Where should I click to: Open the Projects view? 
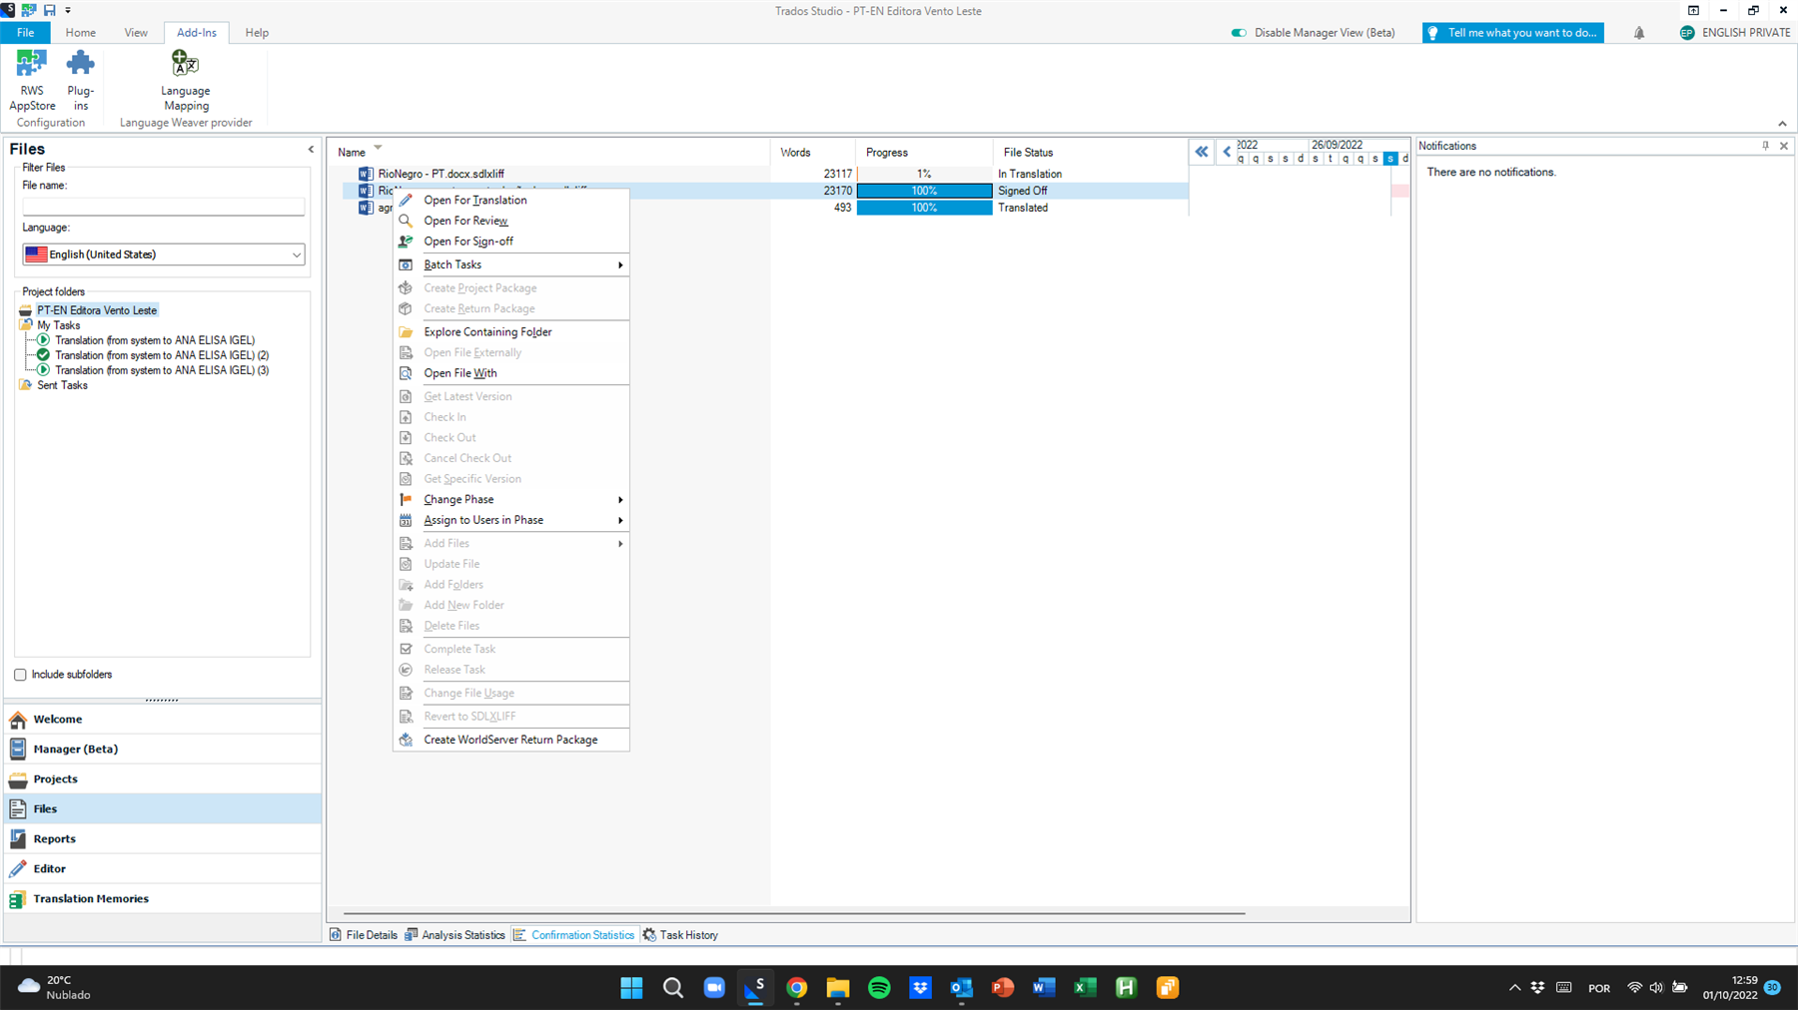(163, 778)
